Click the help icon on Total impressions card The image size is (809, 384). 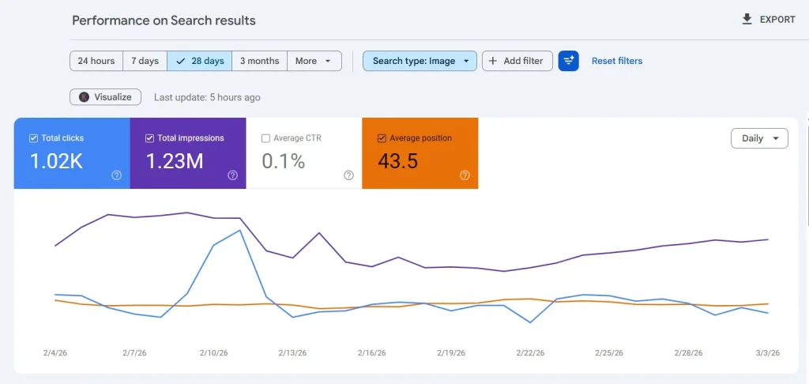tap(233, 175)
